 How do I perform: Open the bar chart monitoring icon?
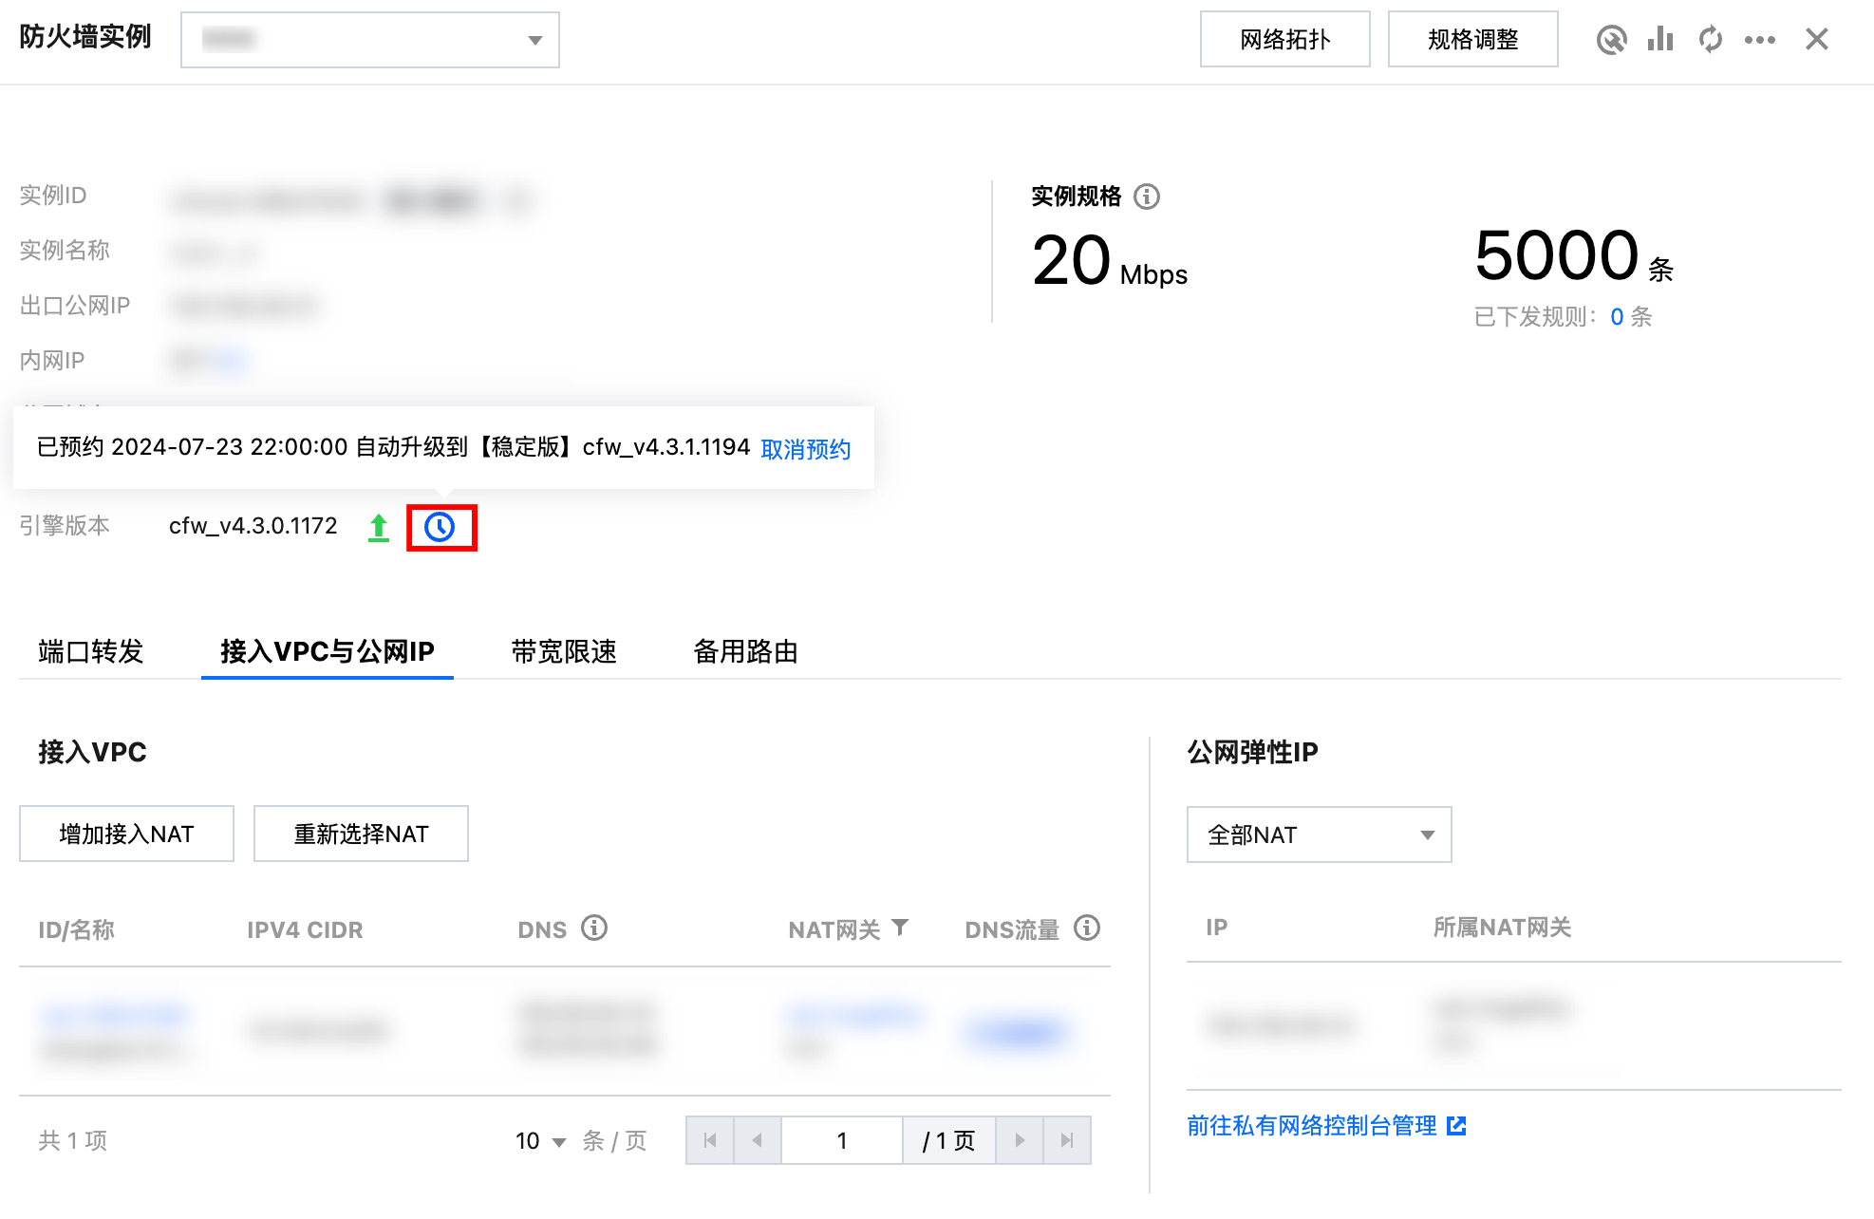[x=1660, y=39]
